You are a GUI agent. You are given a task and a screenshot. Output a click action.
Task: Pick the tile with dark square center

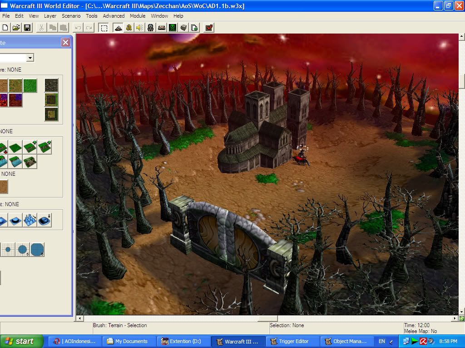[51, 100]
